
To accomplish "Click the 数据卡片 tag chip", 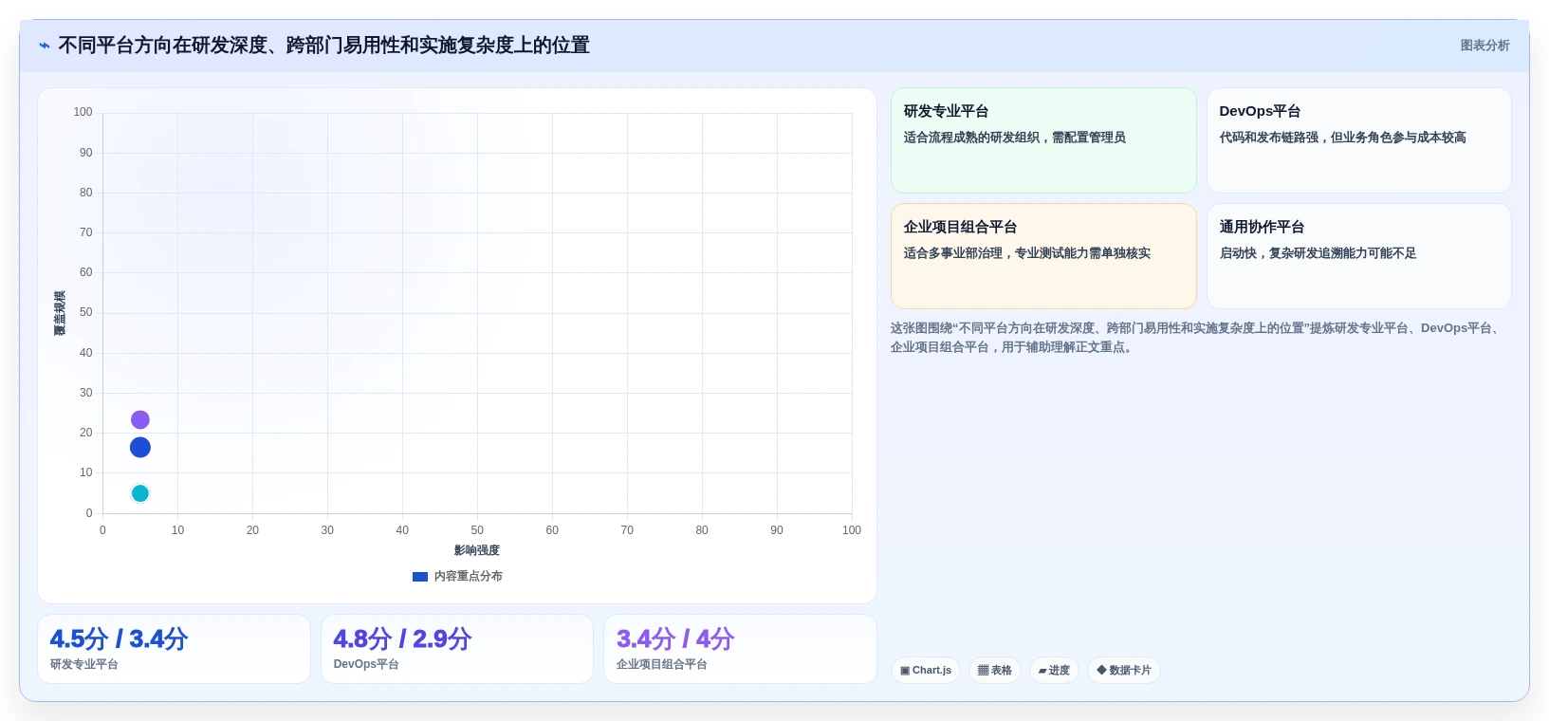I will point(1124,671).
